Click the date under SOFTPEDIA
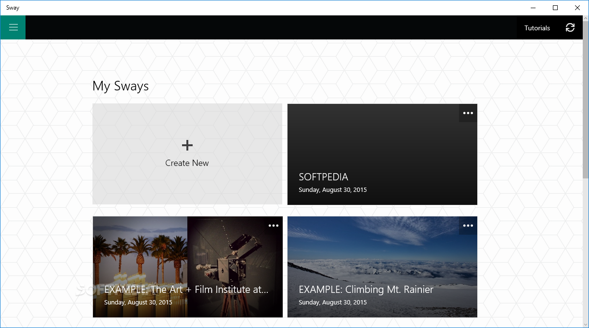This screenshot has width=589, height=328. pyautogui.click(x=333, y=190)
